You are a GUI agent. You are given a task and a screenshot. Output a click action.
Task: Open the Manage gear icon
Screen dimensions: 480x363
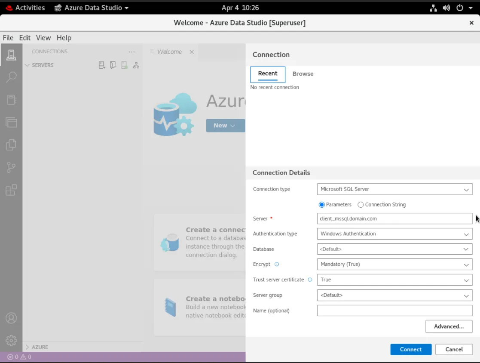pyautogui.click(x=11, y=340)
